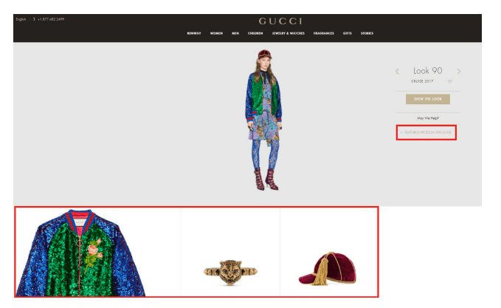Screen dimensions: 501x308
Task: Click the May We Help? link
Action: (428, 118)
